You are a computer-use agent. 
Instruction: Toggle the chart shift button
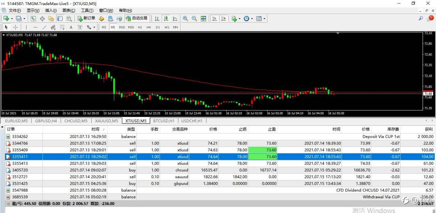tap(223, 18)
